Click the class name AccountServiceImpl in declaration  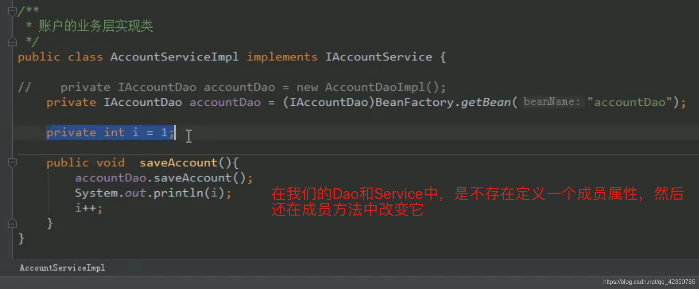coord(175,57)
